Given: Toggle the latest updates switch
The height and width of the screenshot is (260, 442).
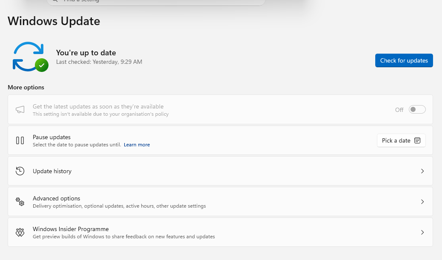Looking at the screenshot, I should coord(417,109).
